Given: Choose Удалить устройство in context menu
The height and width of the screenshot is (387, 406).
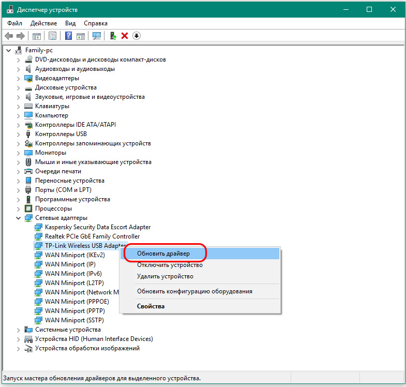Looking at the screenshot, I should coord(200,276).
